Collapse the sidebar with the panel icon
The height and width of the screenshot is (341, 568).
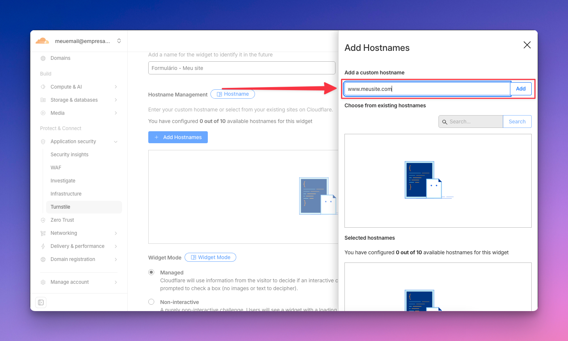pyautogui.click(x=41, y=302)
